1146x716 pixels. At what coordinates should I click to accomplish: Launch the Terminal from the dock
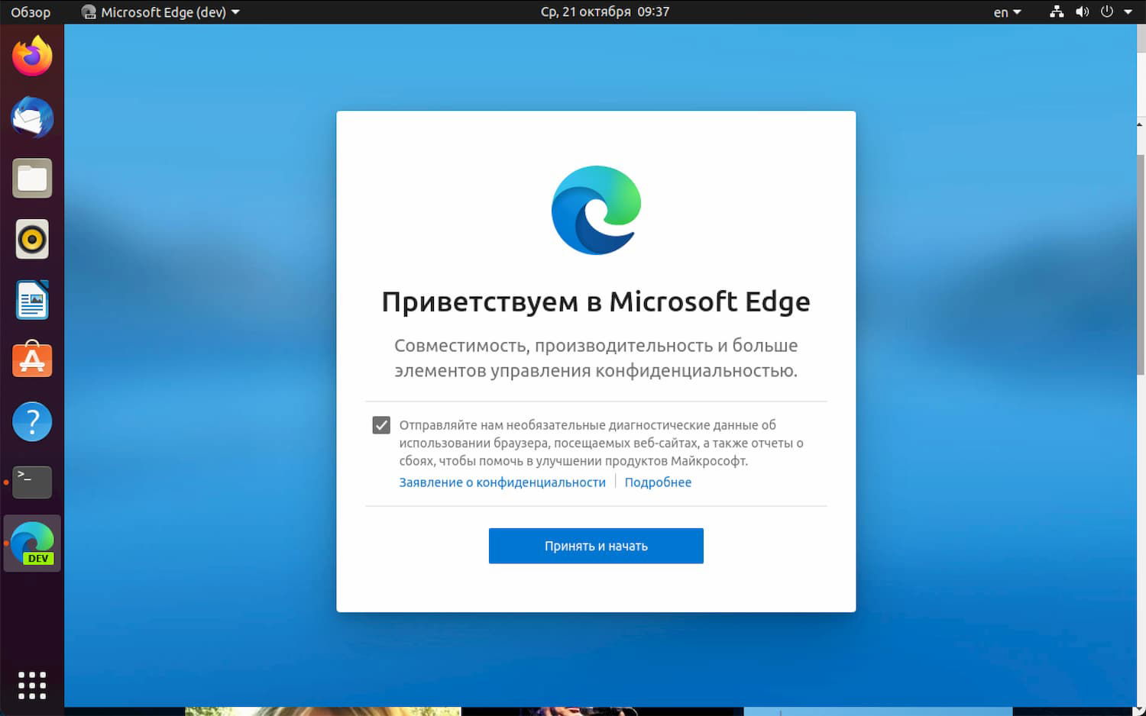tap(32, 482)
